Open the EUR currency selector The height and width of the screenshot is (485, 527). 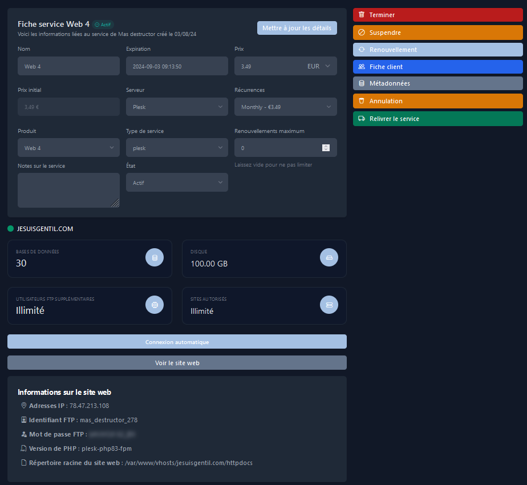click(x=318, y=66)
